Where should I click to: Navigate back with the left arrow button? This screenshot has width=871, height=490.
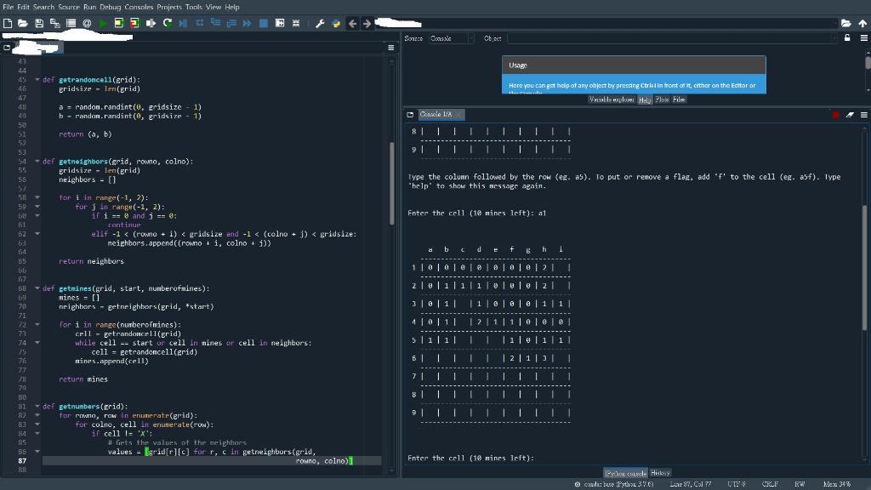coord(350,23)
